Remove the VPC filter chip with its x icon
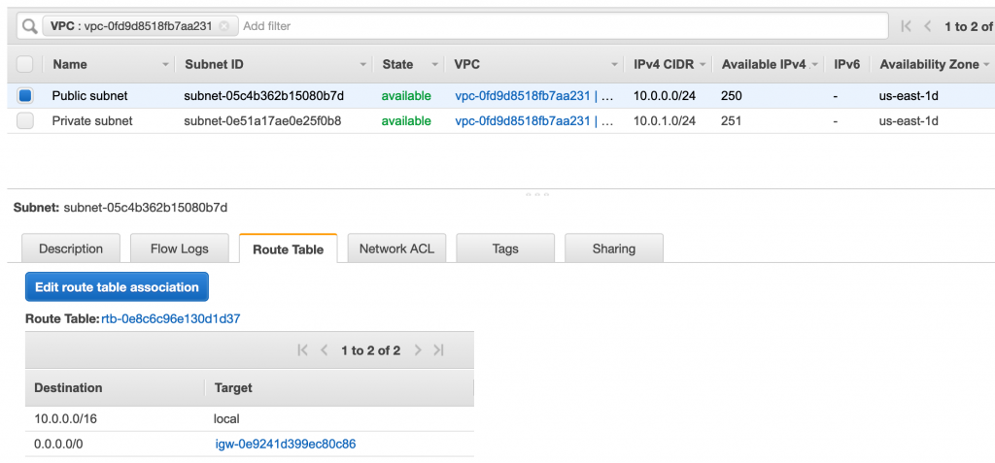The width and height of the screenshot is (995, 463). 224,26
